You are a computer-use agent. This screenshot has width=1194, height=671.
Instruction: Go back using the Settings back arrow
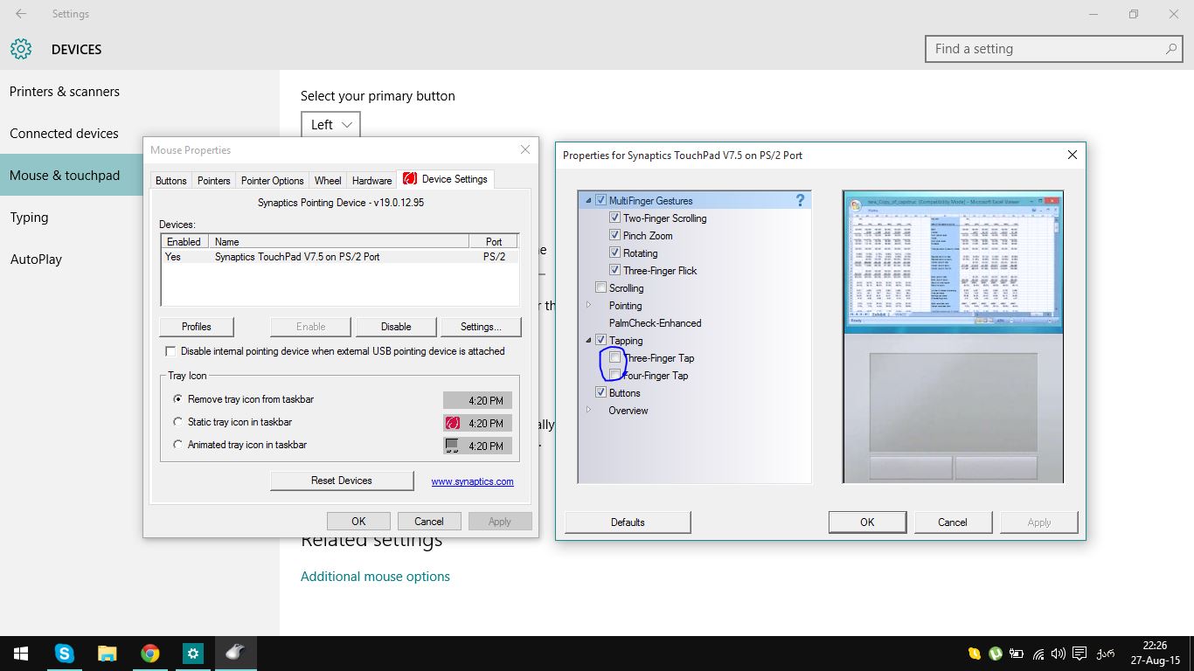pyautogui.click(x=21, y=14)
